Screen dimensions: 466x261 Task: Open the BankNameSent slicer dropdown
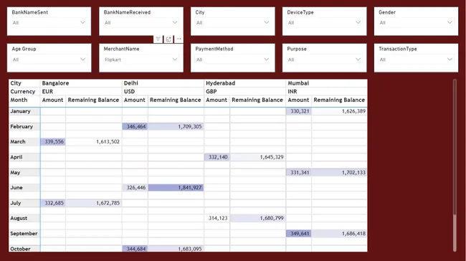[x=49, y=23]
